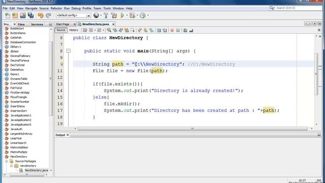
Task: Click the editor split view button
Action: (319, 30)
